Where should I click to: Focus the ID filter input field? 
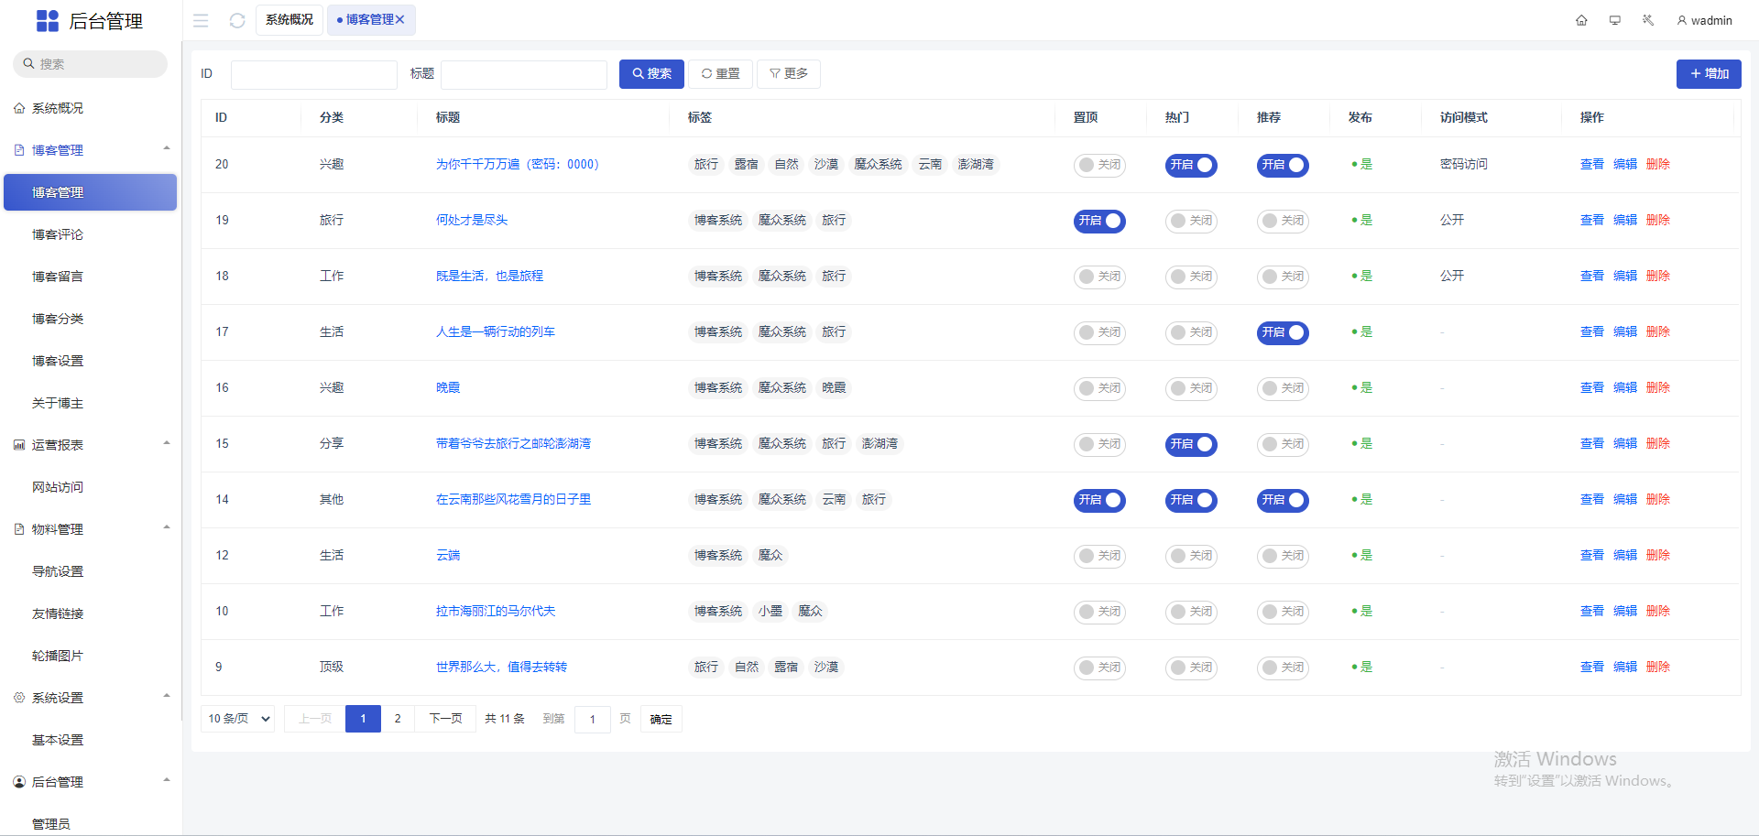tap(314, 74)
